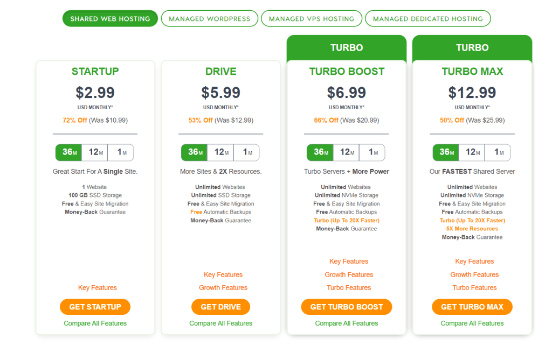Open Compare All Features under Startup

95,323
